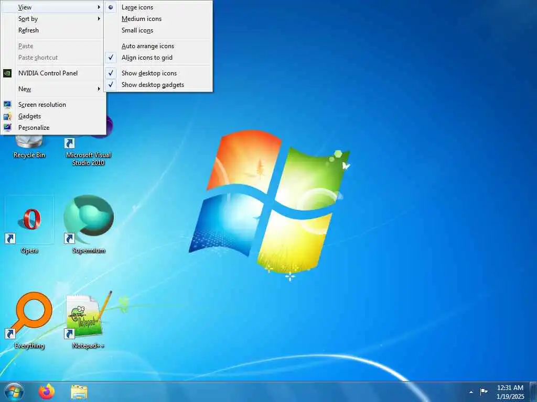The image size is (537, 402).
Task: Click the Notepad++ label text
Action: click(89, 346)
